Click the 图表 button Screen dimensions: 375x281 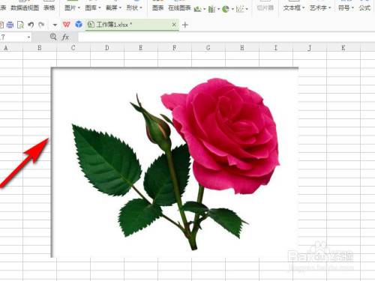[158, 8]
